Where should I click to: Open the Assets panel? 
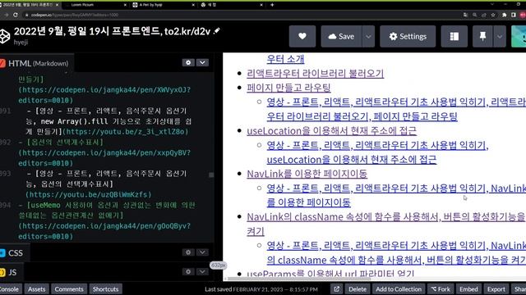coord(36,289)
